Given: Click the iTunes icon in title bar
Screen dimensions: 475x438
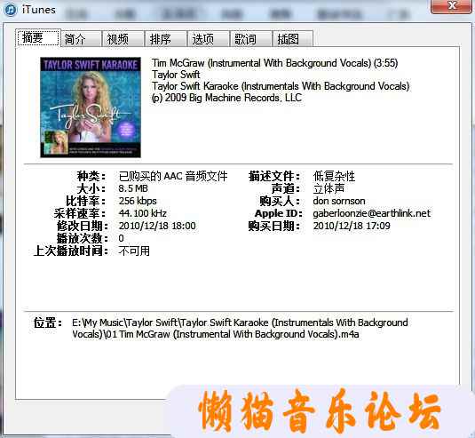Looking at the screenshot, I should 11,10.
